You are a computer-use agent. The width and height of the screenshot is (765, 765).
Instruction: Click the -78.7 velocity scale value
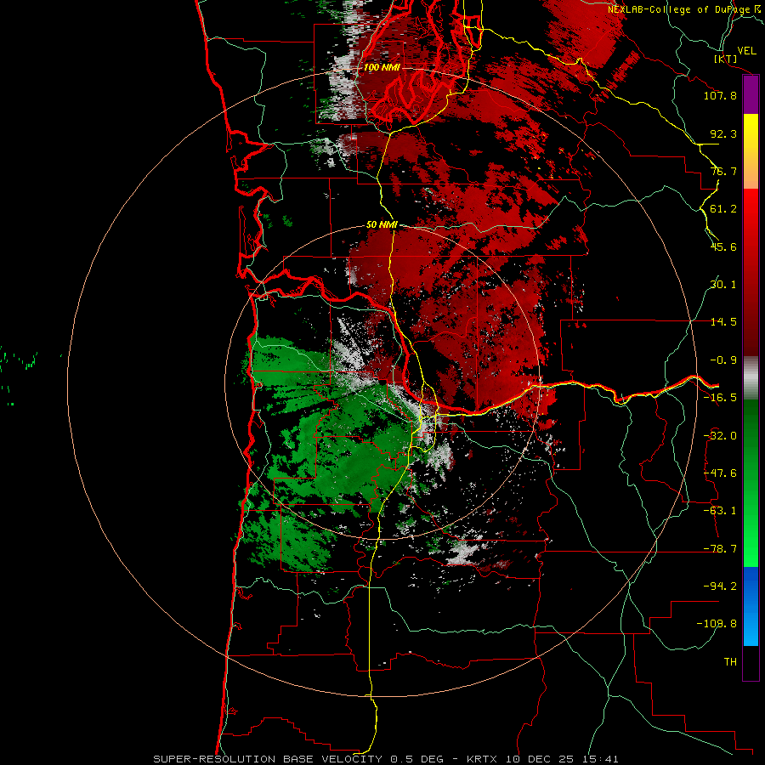pyautogui.click(x=720, y=549)
